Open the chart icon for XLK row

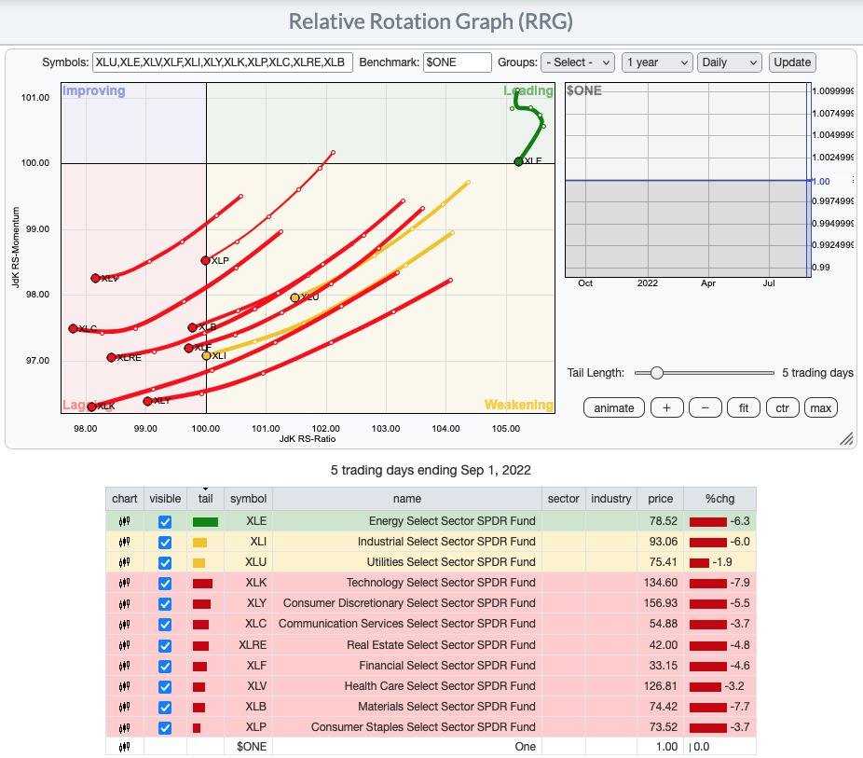124,583
